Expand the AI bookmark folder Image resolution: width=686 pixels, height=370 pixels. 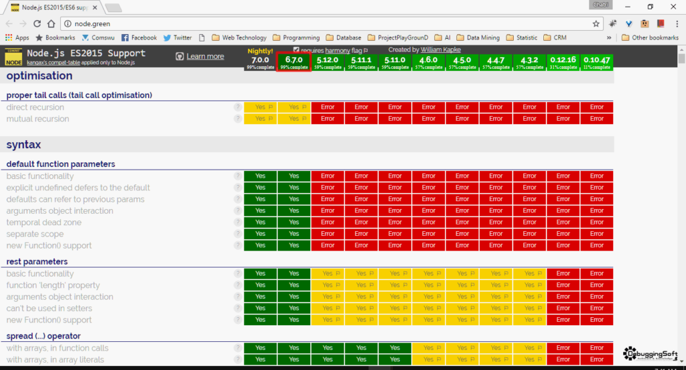click(442, 38)
